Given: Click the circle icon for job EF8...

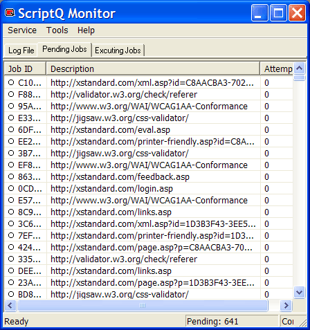Looking at the screenshot, I should click(x=11, y=165).
